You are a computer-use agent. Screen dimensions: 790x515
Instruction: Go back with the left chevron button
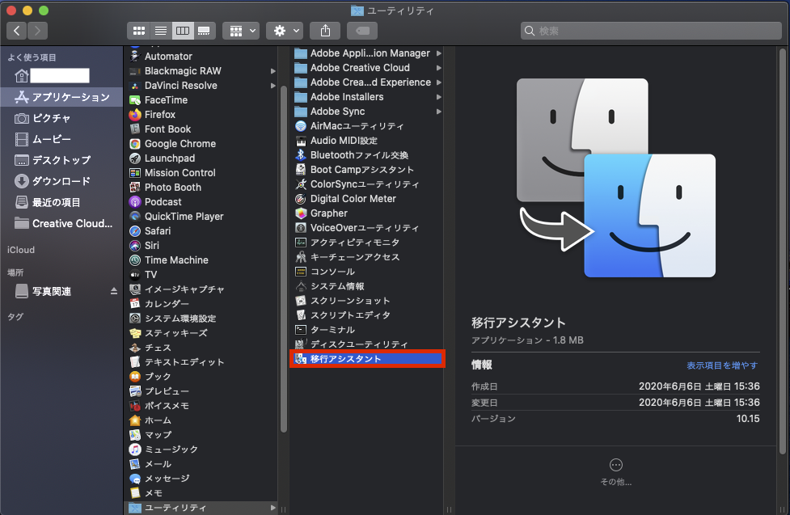tap(17, 31)
